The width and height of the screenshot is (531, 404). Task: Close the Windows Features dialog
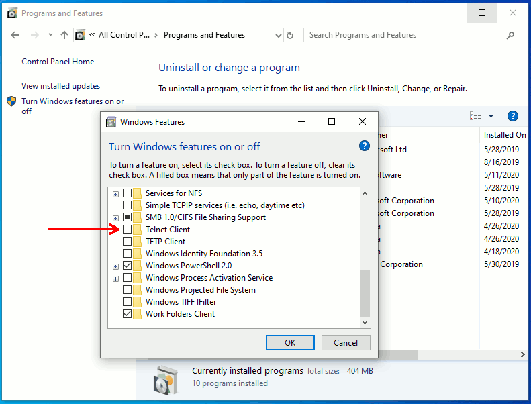point(363,121)
